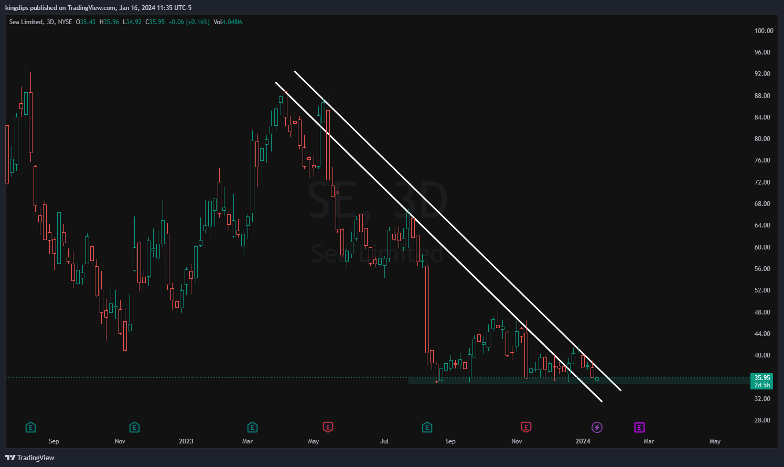Click the volume readout Vol 4.048M
Image resolution: width=784 pixels, height=467 pixels.
[228, 22]
